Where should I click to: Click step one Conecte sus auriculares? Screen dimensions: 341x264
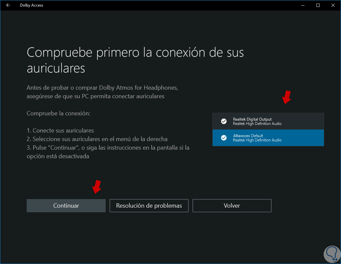(x=60, y=131)
